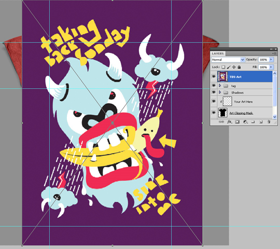Open the Normal blend mode dropdown
The height and width of the screenshot is (249, 280).
[x=228, y=60]
